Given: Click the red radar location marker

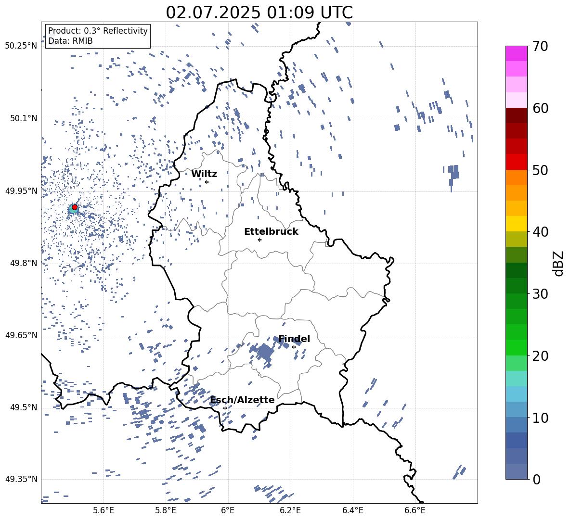Looking at the screenshot, I should coord(75,207).
